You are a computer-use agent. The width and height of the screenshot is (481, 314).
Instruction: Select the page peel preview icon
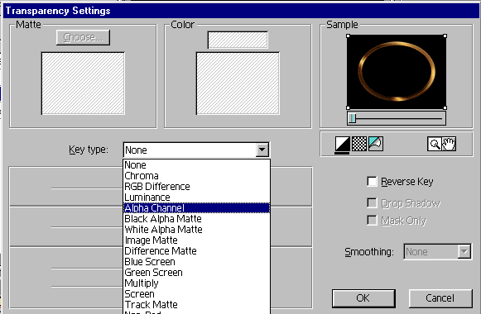click(376, 144)
